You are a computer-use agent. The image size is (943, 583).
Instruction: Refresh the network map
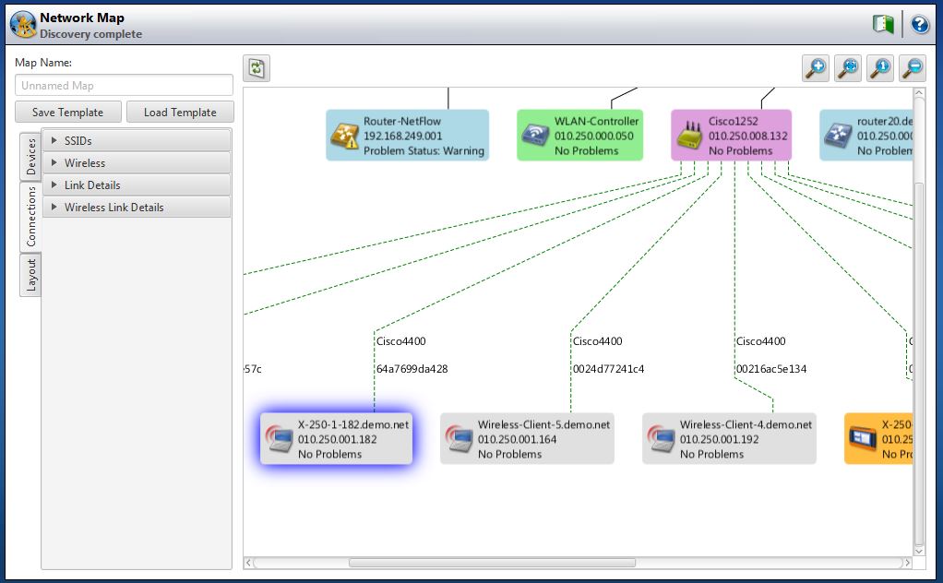click(x=257, y=68)
